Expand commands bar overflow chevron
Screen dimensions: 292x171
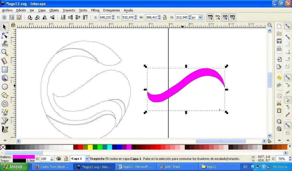point(279,140)
